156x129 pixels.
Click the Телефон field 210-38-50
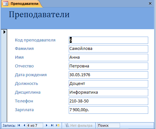tap(108, 101)
